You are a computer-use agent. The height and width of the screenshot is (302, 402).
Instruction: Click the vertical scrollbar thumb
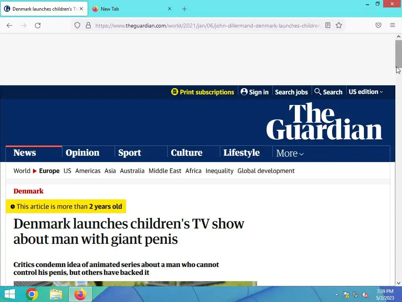pos(398,53)
